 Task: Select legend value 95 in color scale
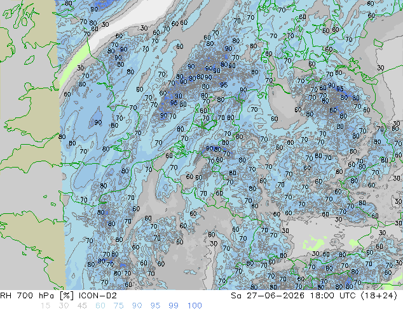[155, 306]
